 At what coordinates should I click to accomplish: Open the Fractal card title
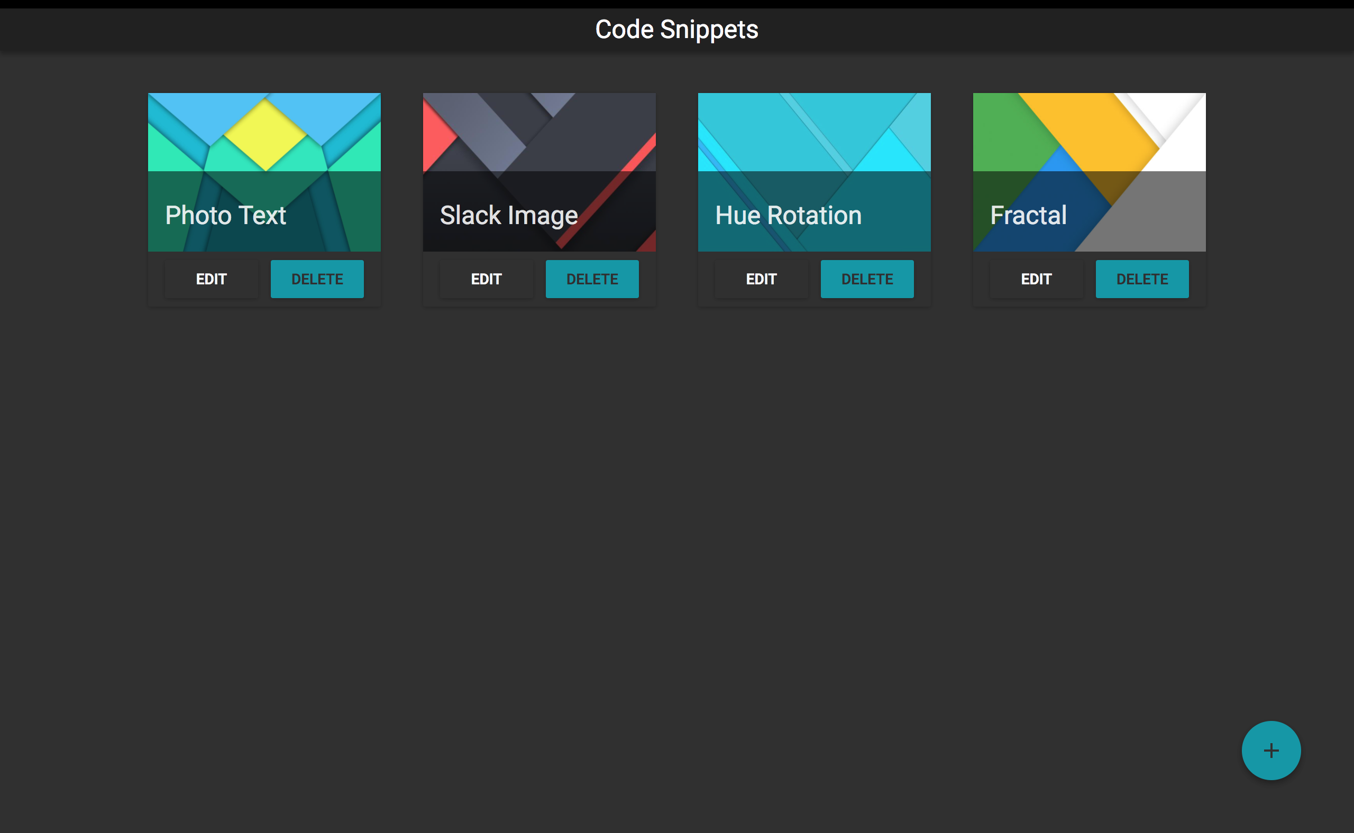coord(1028,216)
